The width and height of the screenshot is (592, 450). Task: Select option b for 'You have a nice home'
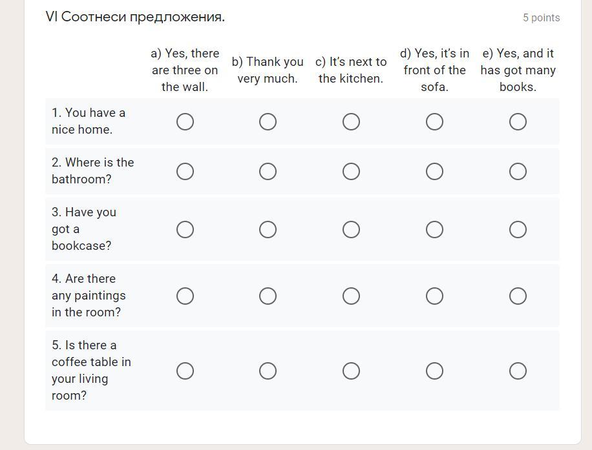tap(268, 122)
